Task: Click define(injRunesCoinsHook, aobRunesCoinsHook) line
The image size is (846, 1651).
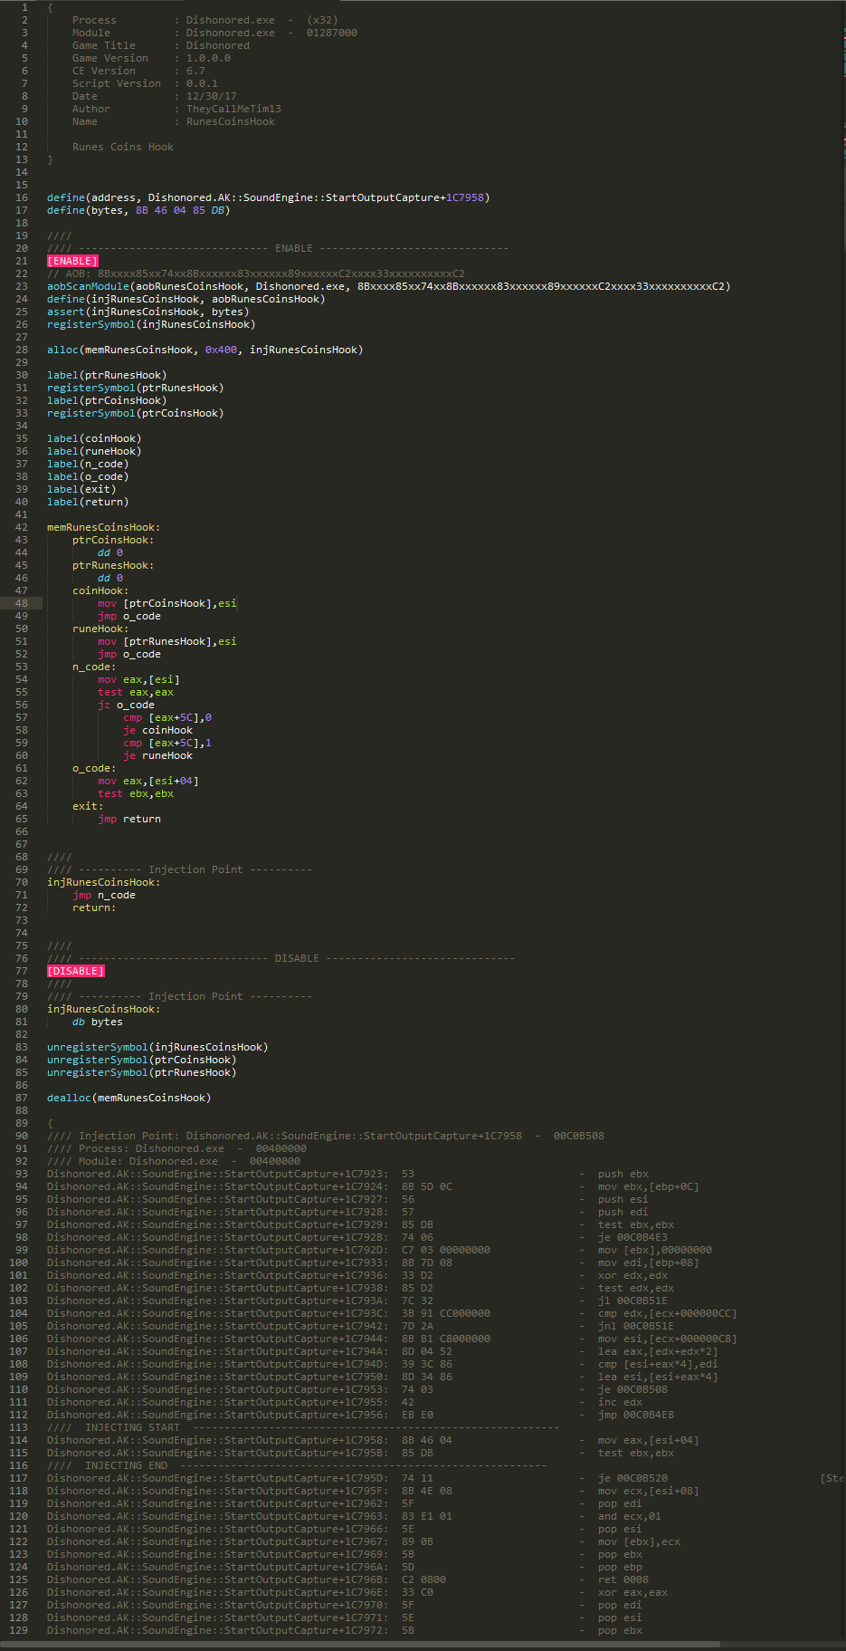Action: click(x=185, y=299)
